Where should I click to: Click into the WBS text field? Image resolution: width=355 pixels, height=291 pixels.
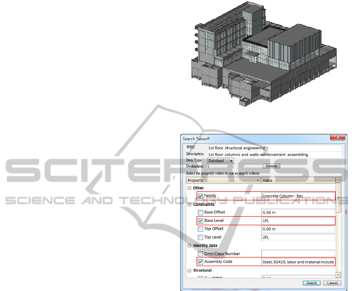[274, 148]
